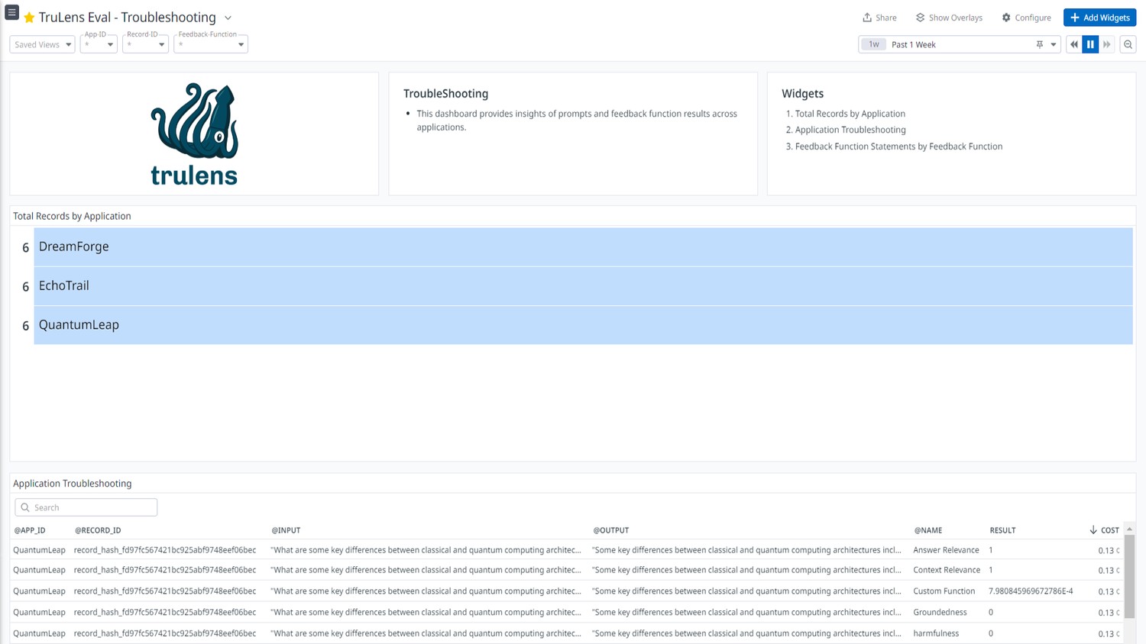Expand the dashboard title chevron

point(228,18)
